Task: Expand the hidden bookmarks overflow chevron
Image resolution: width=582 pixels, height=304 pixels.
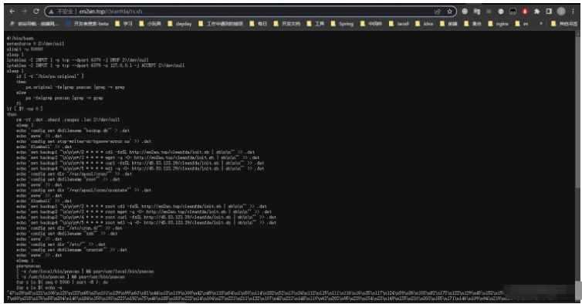Action: [x=541, y=23]
